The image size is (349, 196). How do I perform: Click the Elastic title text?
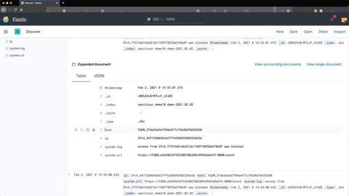point(20,20)
